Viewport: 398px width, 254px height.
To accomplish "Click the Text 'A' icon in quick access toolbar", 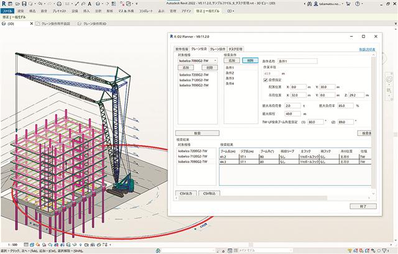I will (90, 4).
